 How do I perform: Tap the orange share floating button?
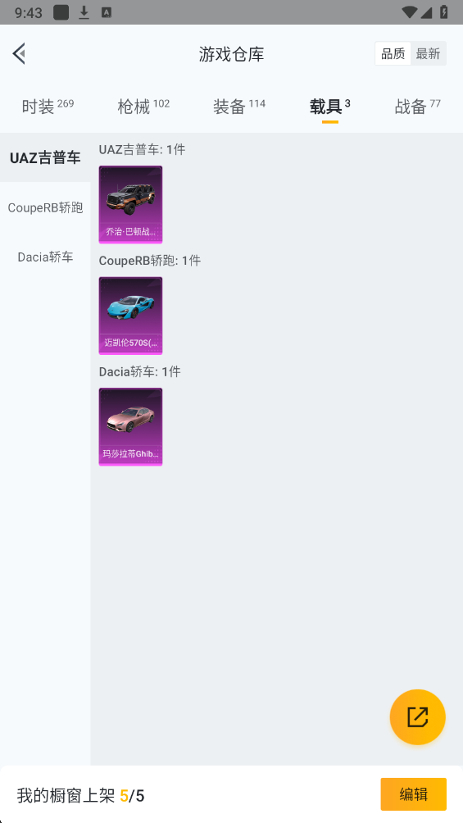[417, 716]
